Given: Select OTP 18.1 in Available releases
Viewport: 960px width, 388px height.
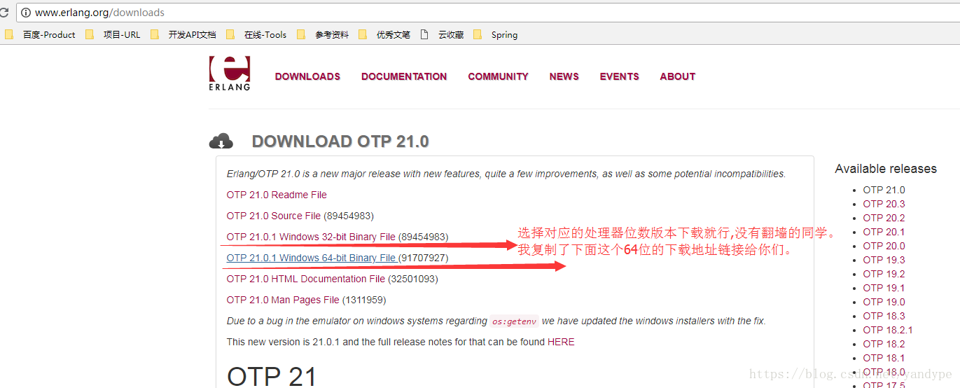Looking at the screenshot, I should pos(884,358).
